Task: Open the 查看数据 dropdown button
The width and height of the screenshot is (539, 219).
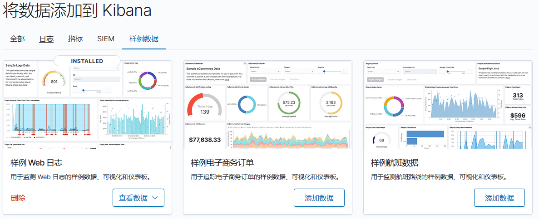Action: click(138, 198)
